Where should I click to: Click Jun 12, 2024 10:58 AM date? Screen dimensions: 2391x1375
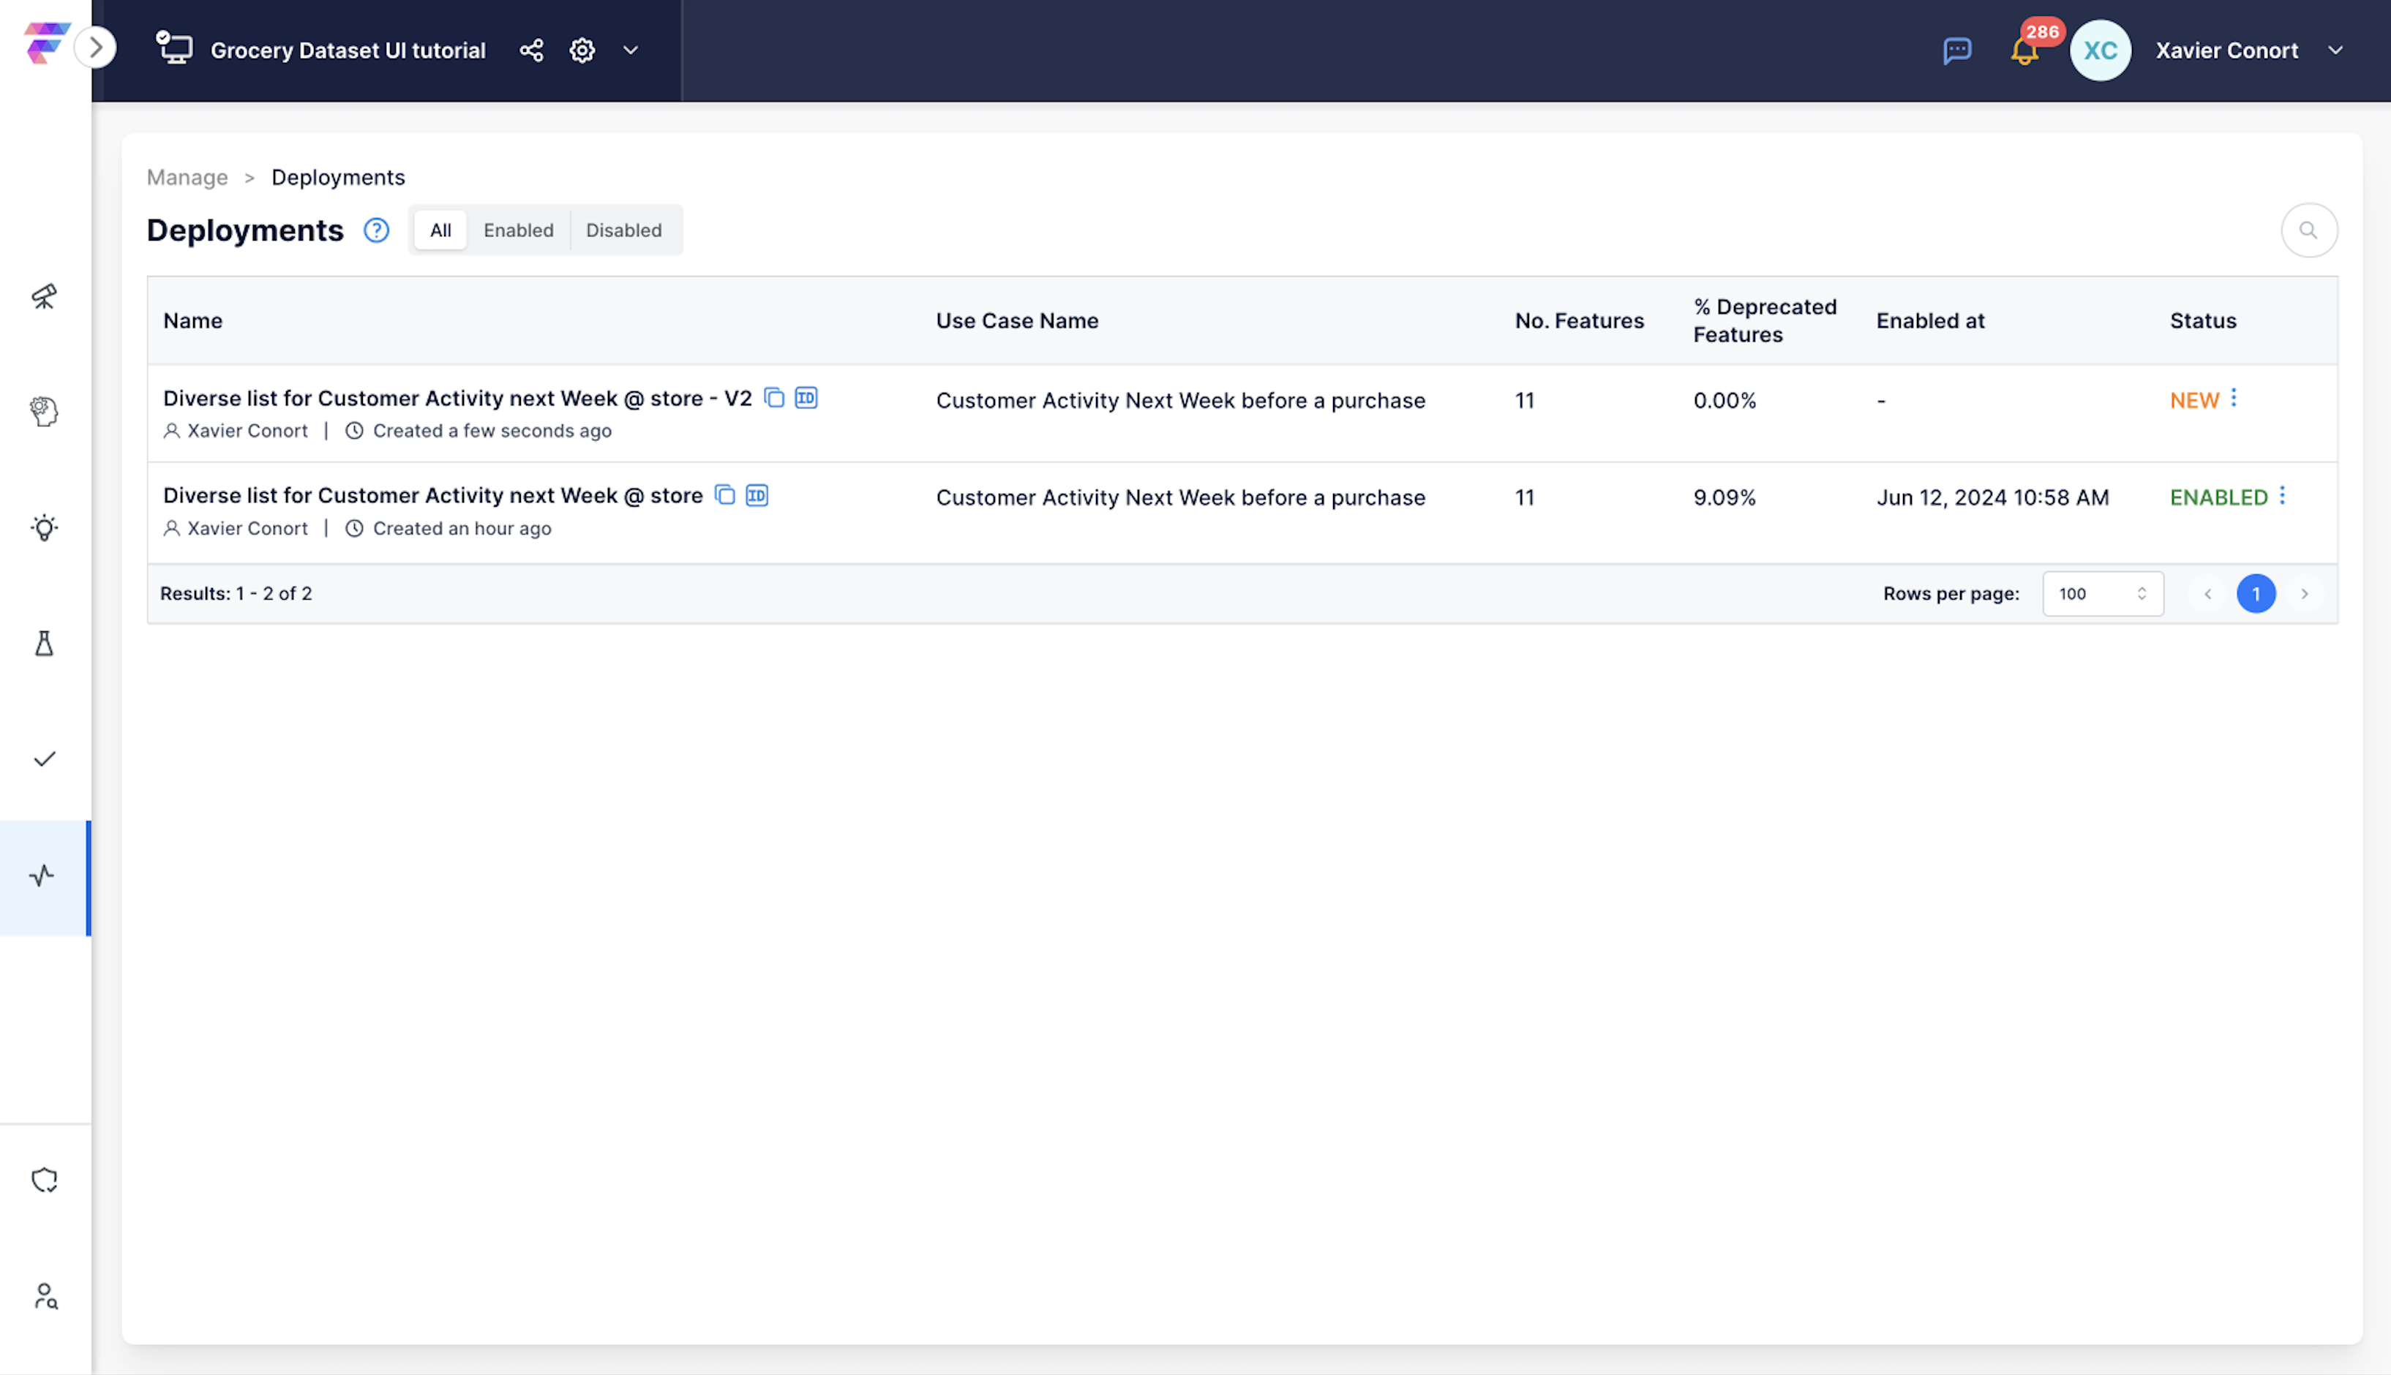coord(1992,497)
